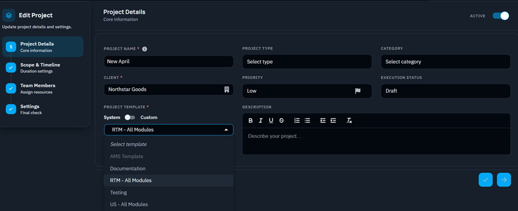Viewport: 518px width, 211px height.
Task: Select the AMS Template option
Action: [169, 156]
